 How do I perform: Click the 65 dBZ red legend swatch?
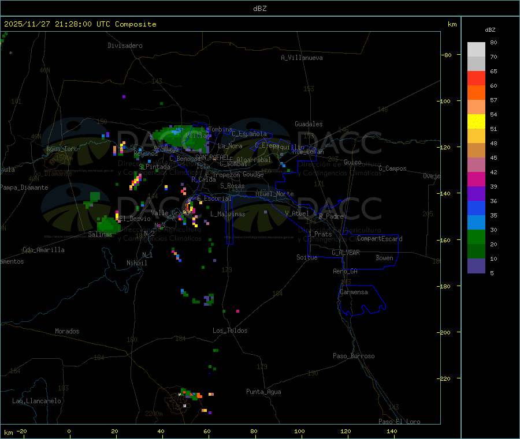point(476,78)
